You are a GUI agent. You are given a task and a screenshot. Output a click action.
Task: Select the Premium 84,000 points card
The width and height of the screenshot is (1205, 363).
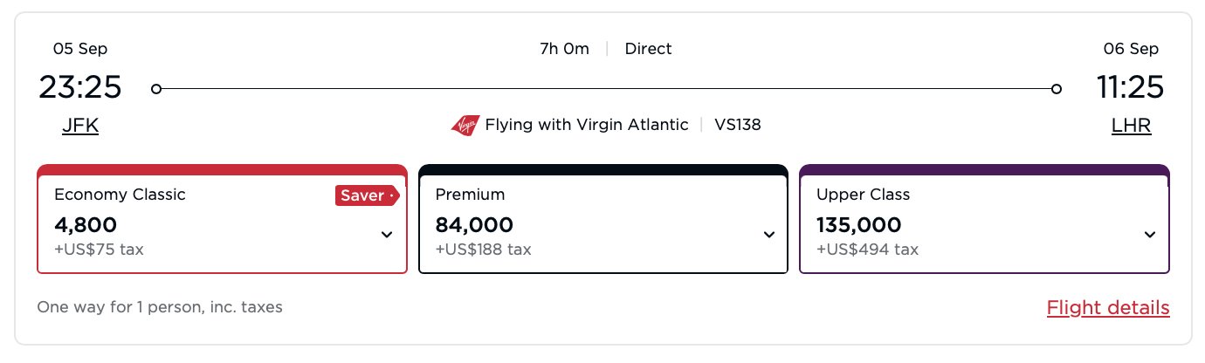(x=603, y=219)
